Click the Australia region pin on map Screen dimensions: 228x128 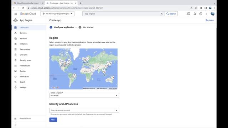coord(113,78)
